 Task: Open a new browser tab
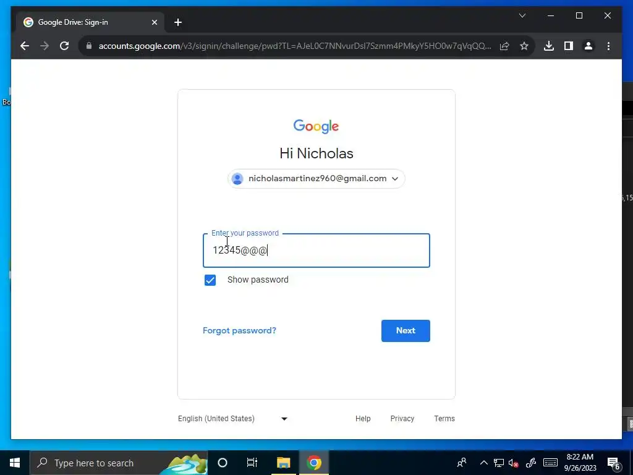pyautogui.click(x=178, y=22)
